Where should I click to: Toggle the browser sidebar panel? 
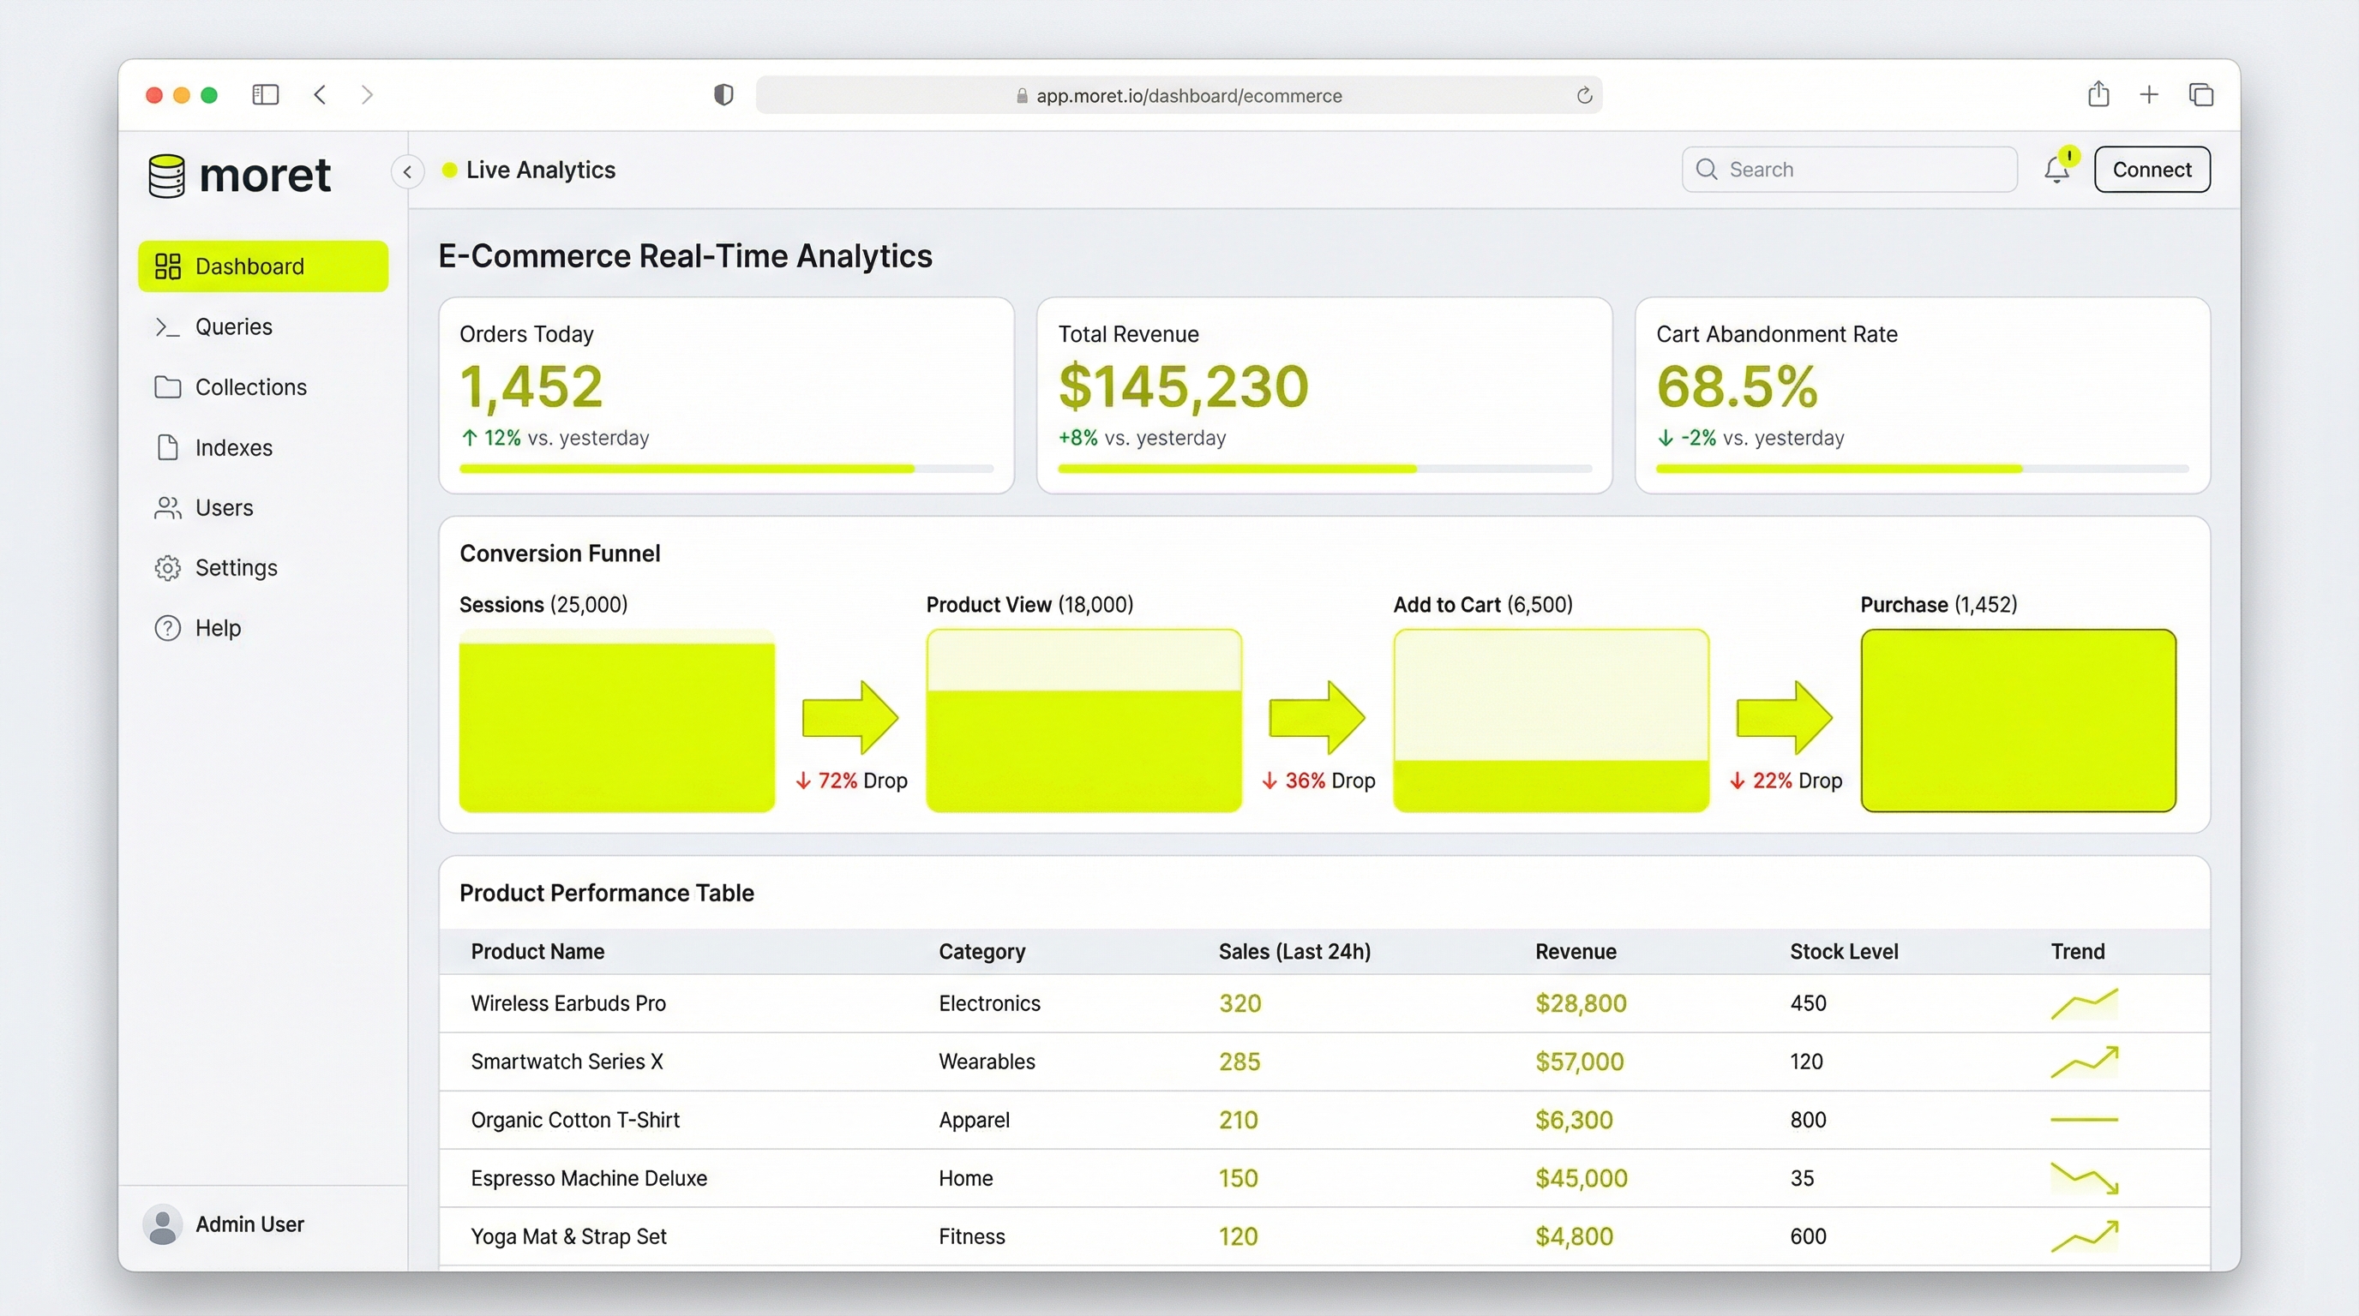(265, 94)
